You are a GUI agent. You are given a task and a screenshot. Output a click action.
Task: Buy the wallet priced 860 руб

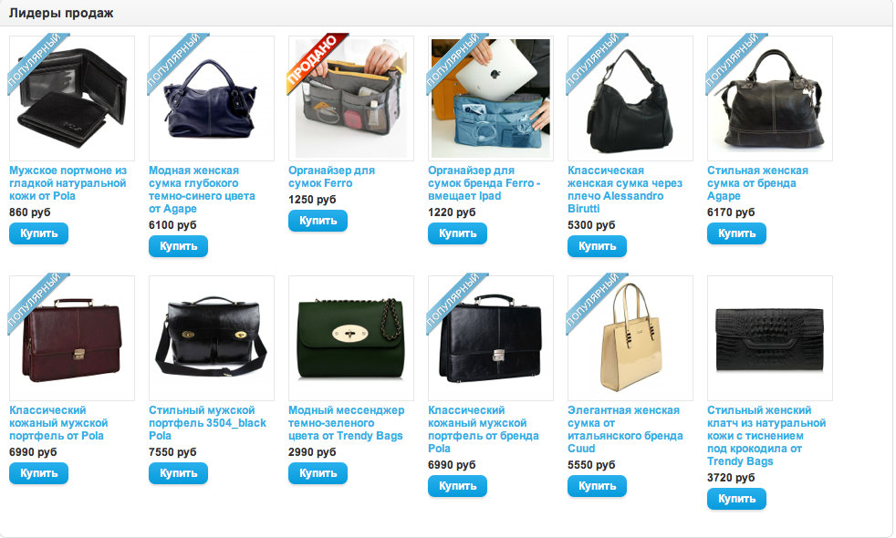pos(39,233)
